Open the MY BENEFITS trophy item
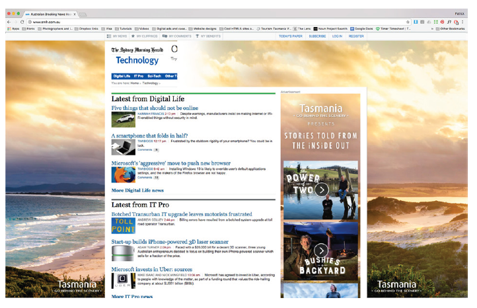Screen dimensions: 477x308 208,36
